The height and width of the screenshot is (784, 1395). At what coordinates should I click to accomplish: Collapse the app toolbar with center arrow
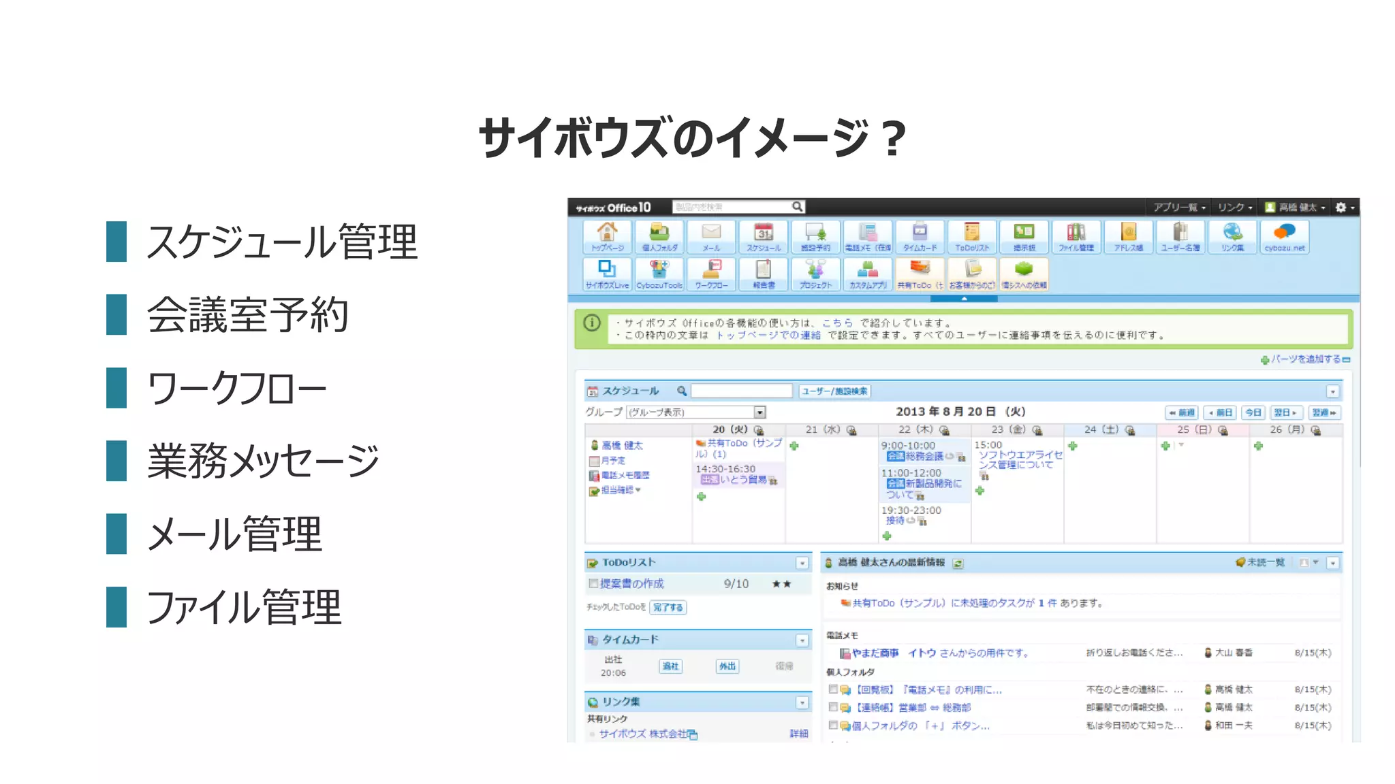coord(964,298)
